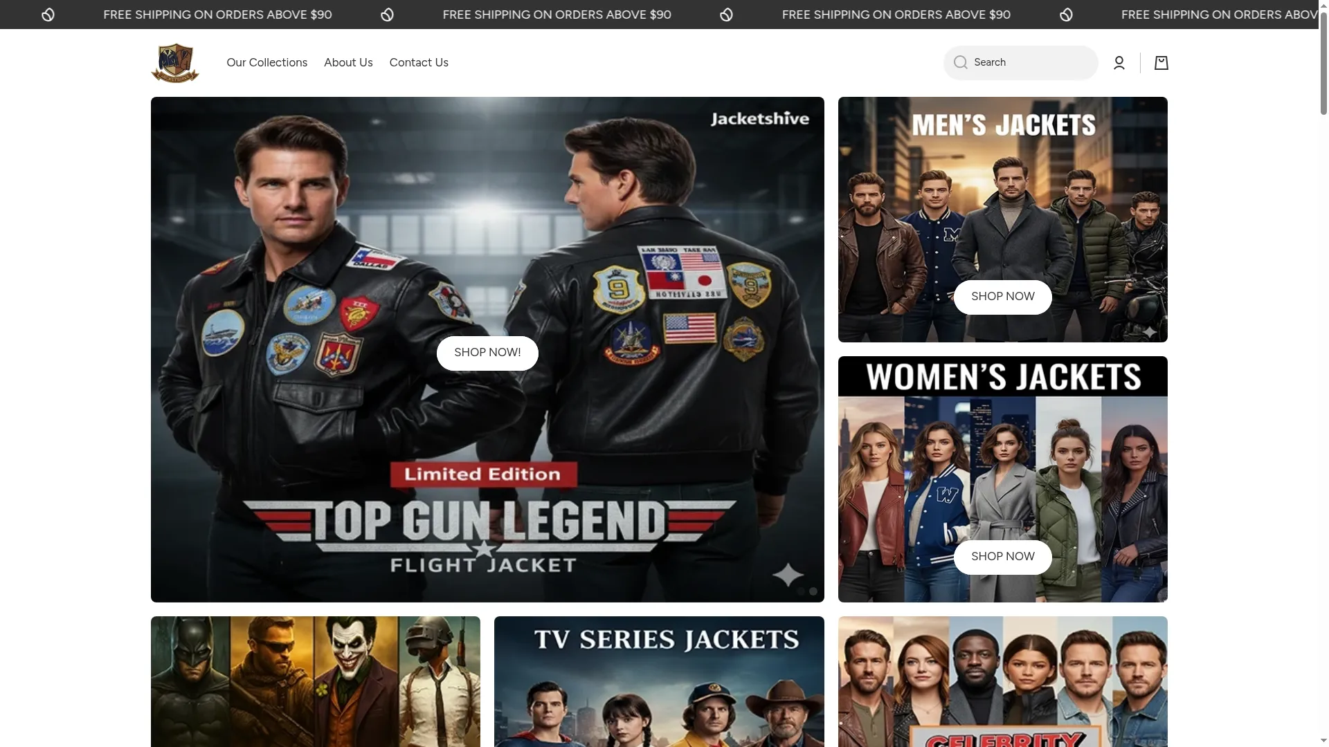1329x747 pixels.
Task: Open the TV Series Jackets banner
Action: click(659, 681)
